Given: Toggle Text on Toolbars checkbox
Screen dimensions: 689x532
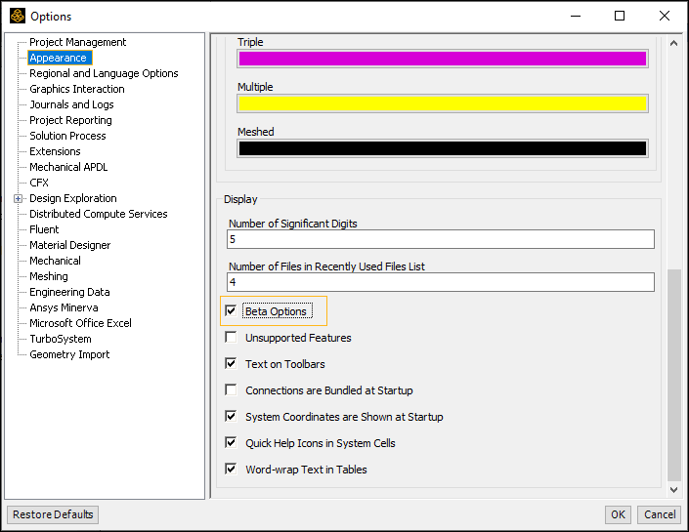Looking at the screenshot, I should point(231,364).
